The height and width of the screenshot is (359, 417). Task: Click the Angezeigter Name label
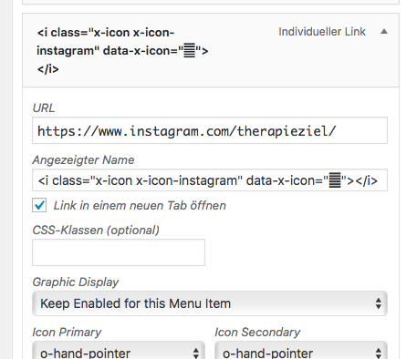point(83,160)
